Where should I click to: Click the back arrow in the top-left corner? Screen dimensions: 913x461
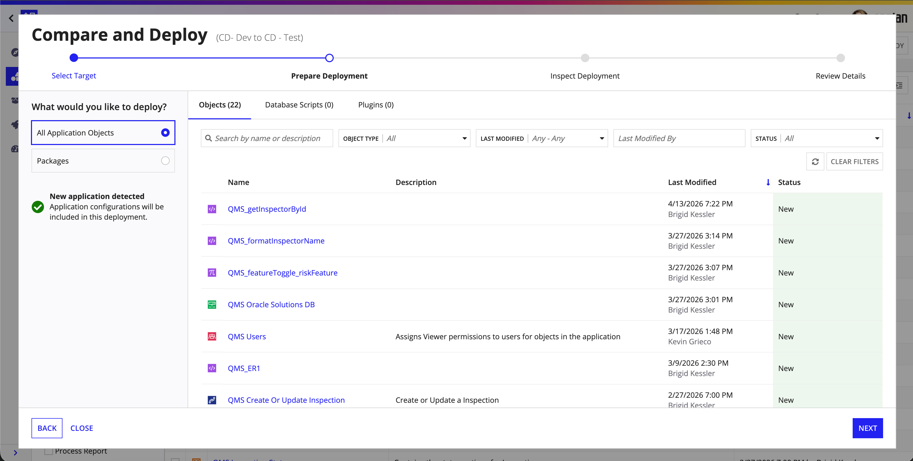coord(11,18)
